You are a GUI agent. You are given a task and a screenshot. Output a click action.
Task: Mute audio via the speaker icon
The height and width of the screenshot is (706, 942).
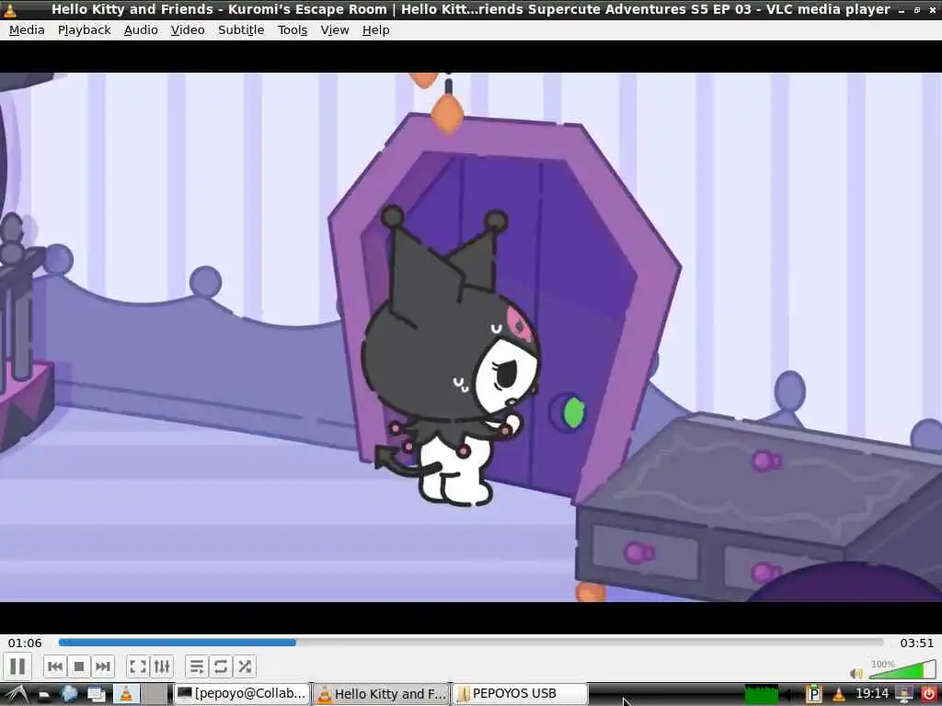[856, 674]
